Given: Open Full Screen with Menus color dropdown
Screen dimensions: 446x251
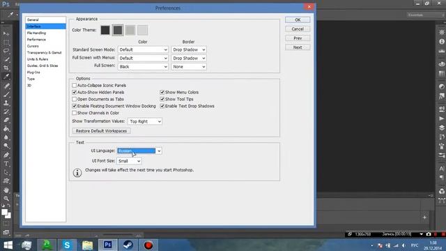Looking at the screenshot, I should coord(143,58).
